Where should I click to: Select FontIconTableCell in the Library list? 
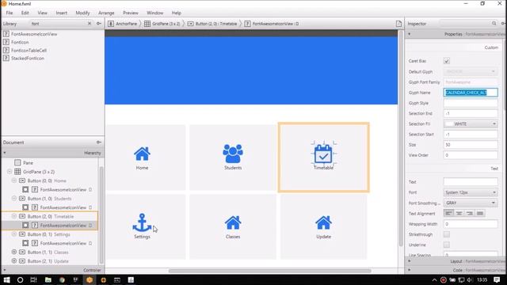[29, 50]
